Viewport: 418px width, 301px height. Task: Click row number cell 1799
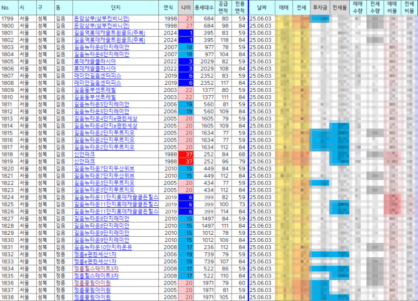coord(9,19)
